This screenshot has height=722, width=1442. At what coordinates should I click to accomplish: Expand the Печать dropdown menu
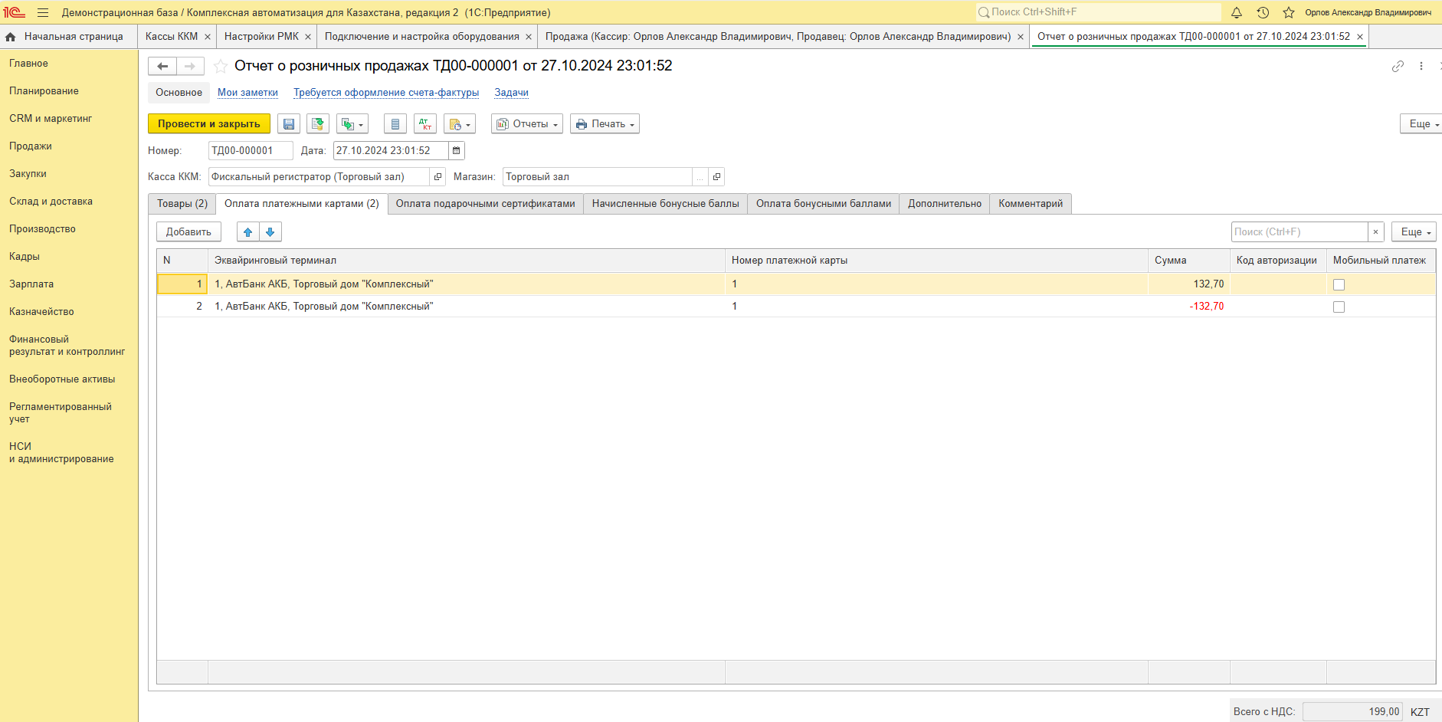(x=605, y=124)
